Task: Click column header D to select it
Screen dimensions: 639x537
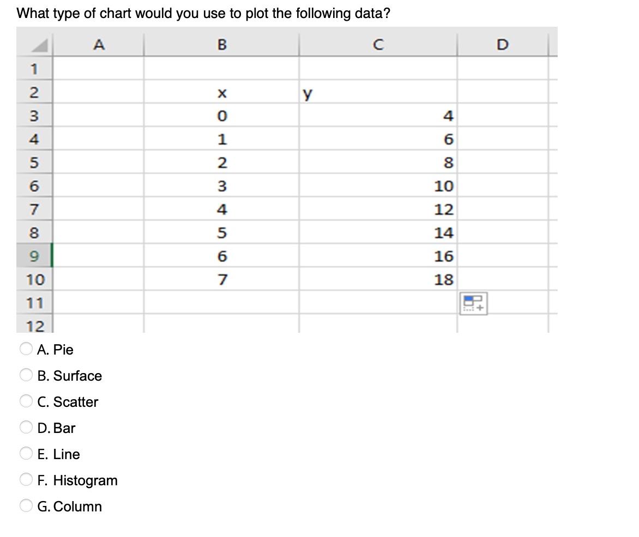Action: [502, 45]
